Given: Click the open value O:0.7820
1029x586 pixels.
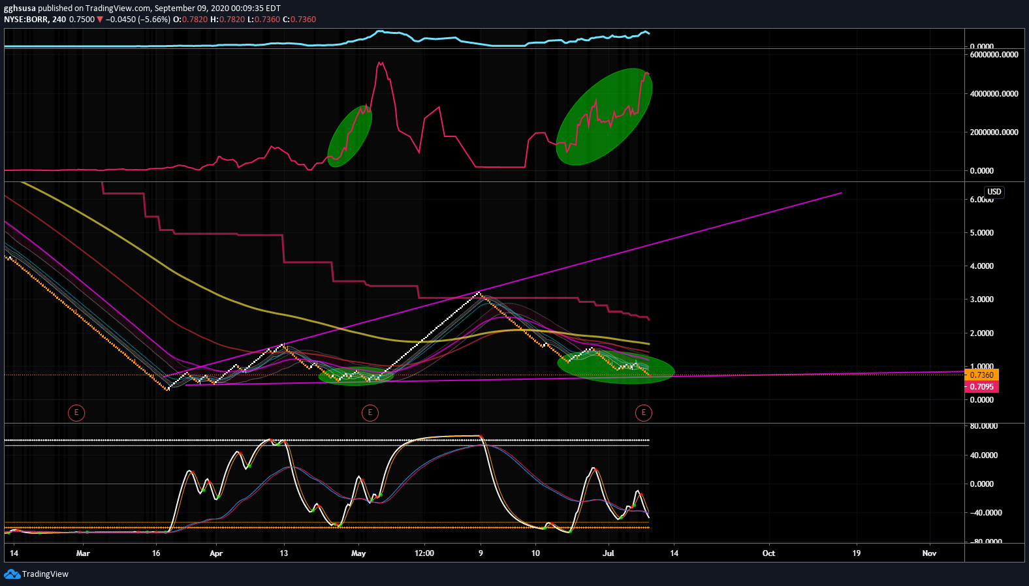Looking at the screenshot, I should point(190,20).
